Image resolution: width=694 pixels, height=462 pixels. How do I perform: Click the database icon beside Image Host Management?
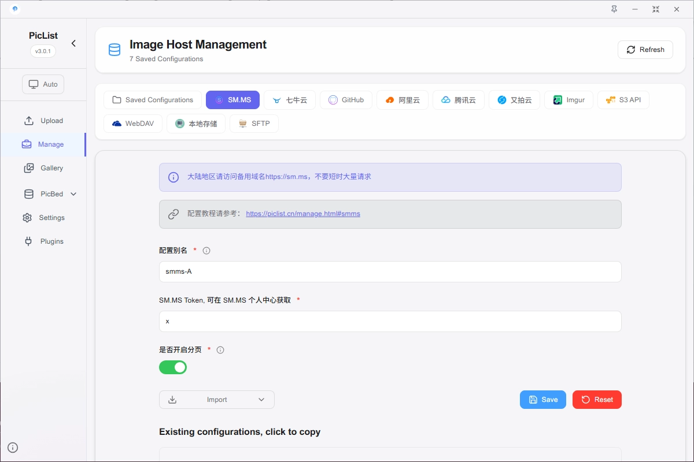(115, 50)
